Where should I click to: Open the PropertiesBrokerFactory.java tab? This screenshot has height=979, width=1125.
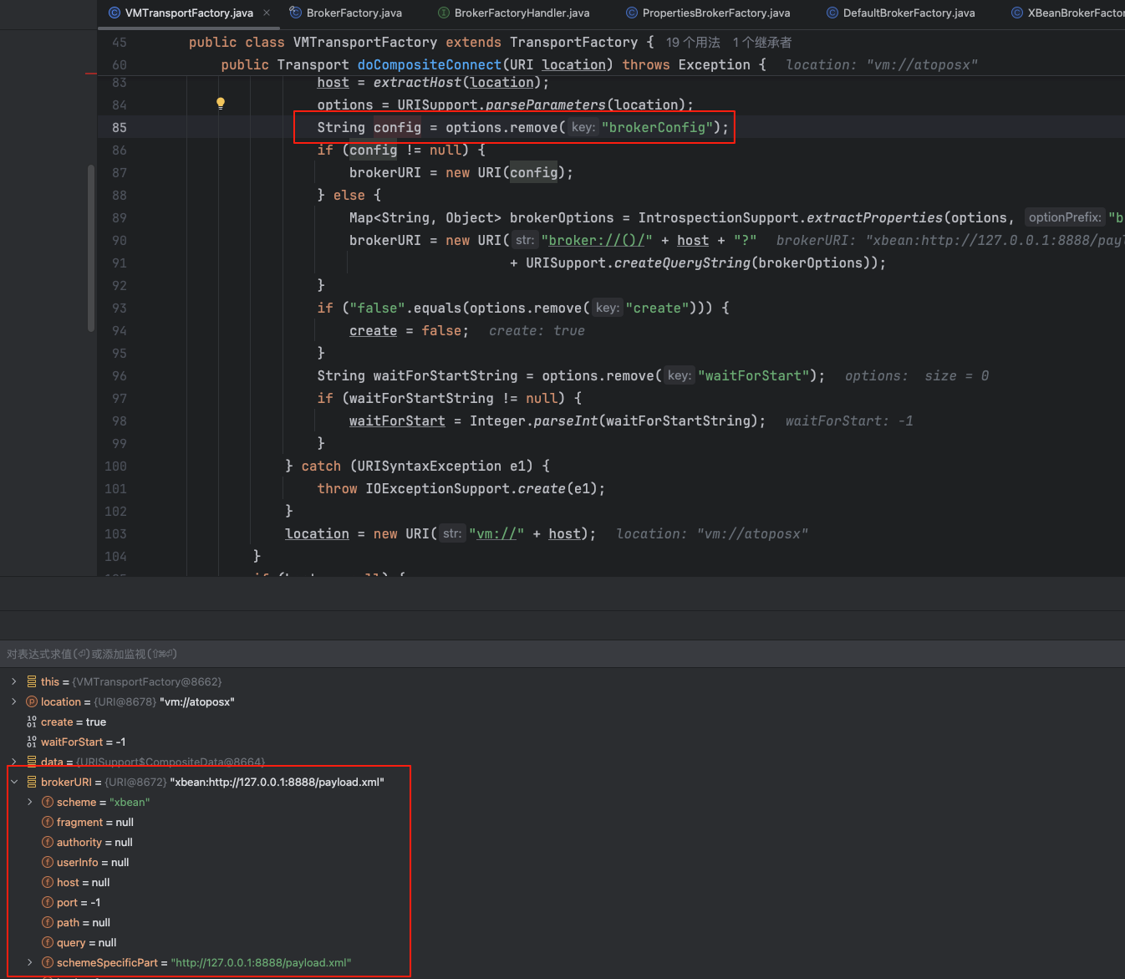715,13
